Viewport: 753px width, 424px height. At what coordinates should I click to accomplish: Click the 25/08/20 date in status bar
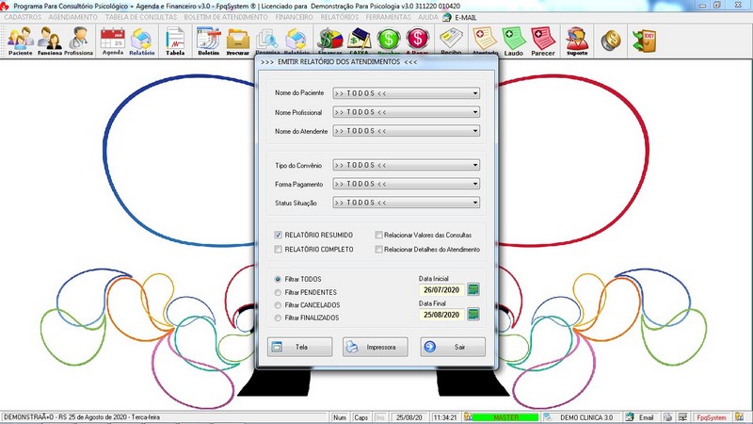(409, 417)
